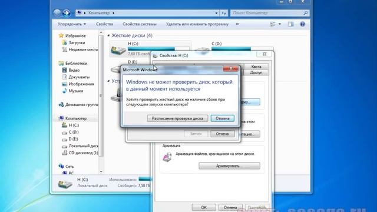The height and width of the screenshot is (212, 377).
Task: Click the Архивировать... button
Action: (229, 166)
